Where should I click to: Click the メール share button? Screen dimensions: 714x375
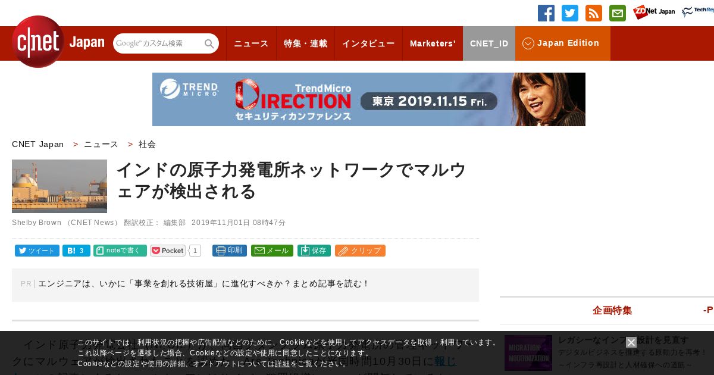(x=272, y=251)
